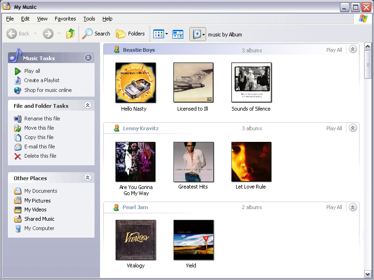Select the Yield album cover
This screenshot has height=280, width=374.
[x=194, y=240]
